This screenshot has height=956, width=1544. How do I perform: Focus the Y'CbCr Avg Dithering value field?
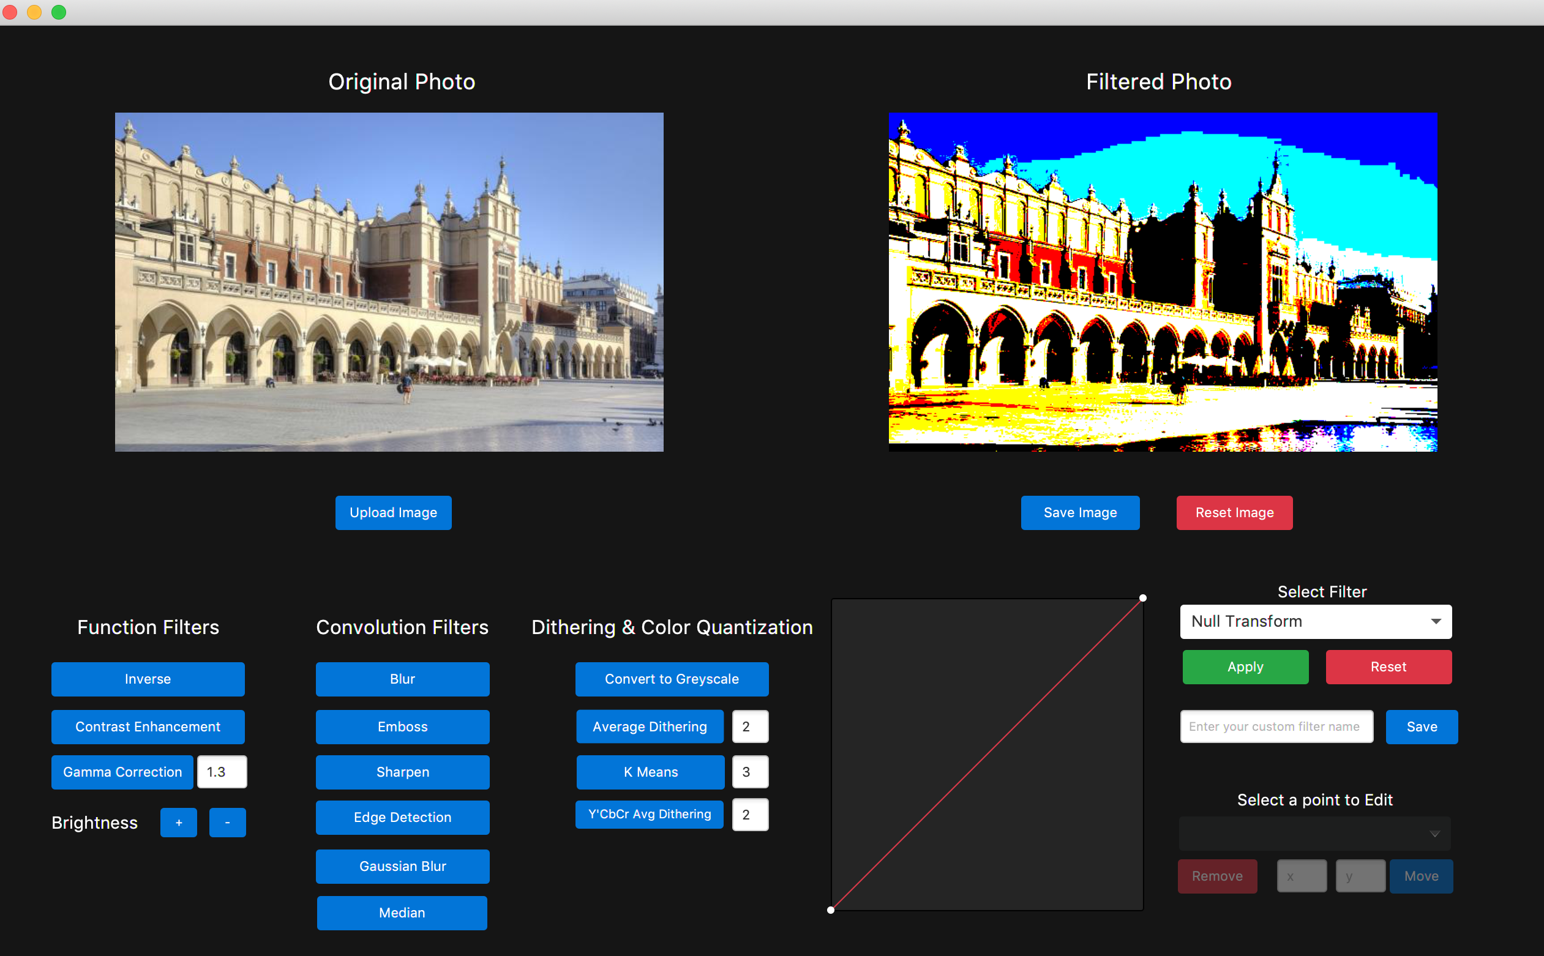[750, 815]
